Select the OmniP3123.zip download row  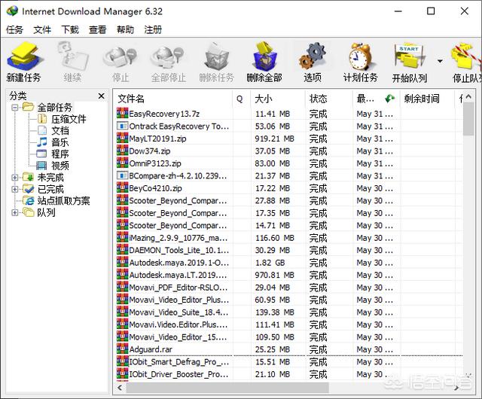pyautogui.click(x=289, y=163)
